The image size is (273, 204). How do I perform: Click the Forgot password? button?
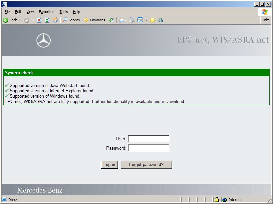[x=146, y=164]
